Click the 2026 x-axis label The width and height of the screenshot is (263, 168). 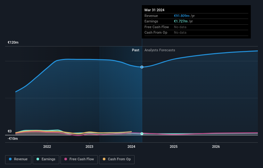pos(216,147)
